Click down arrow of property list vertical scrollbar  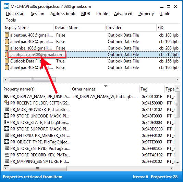point(178,163)
